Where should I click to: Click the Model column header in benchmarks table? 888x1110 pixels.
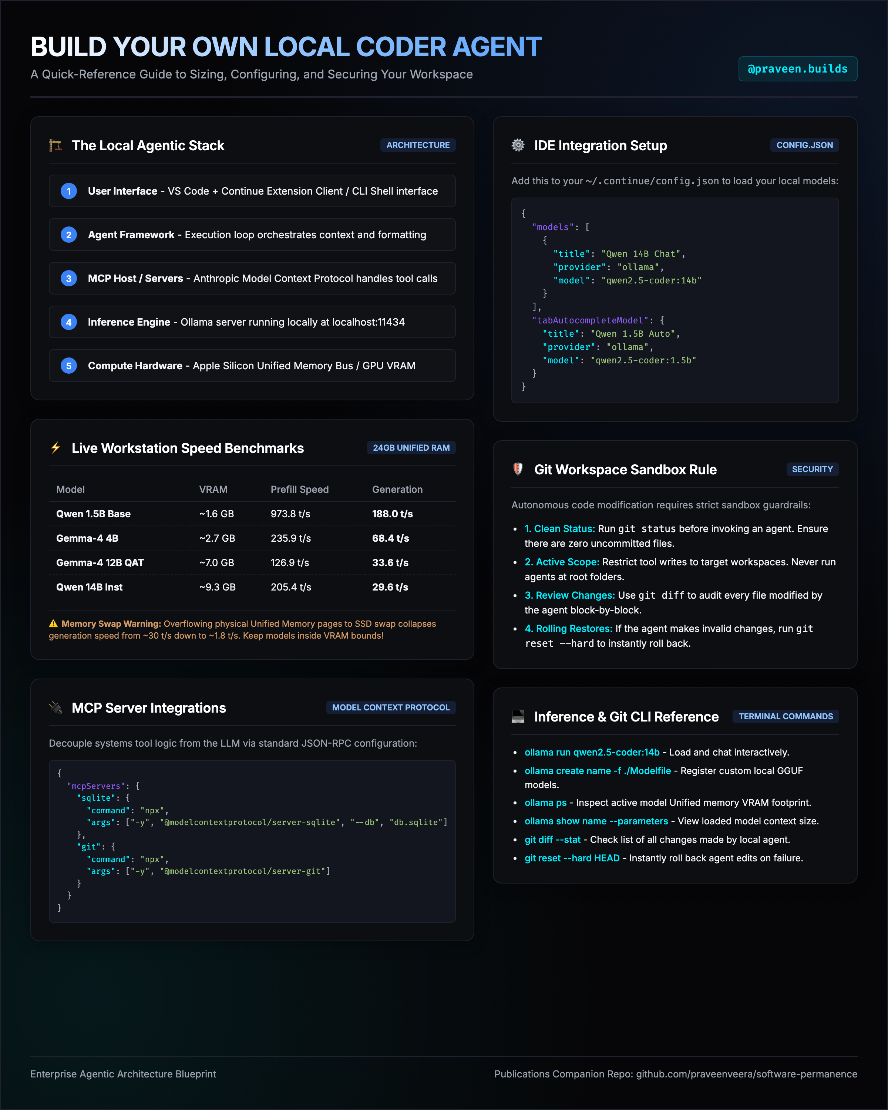[x=71, y=490]
